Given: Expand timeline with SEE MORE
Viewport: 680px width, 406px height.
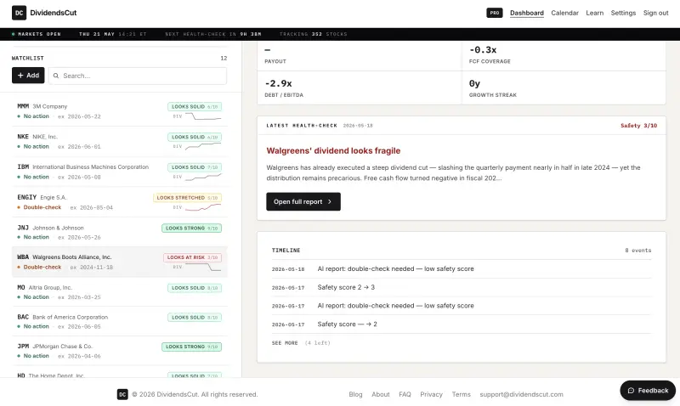Looking at the screenshot, I should [285, 343].
